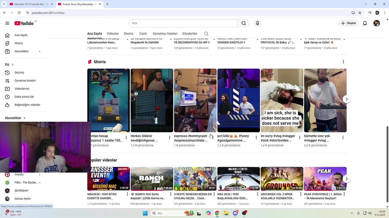Open the notifications bell
The width and height of the screenshot is (389, 218).
(365, 23)
